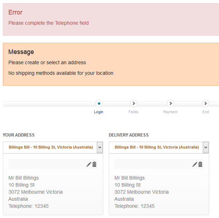The width and height of the screenshot is (219, 218).
Task: Click the Fields step arrow icon
Action: 133,104
